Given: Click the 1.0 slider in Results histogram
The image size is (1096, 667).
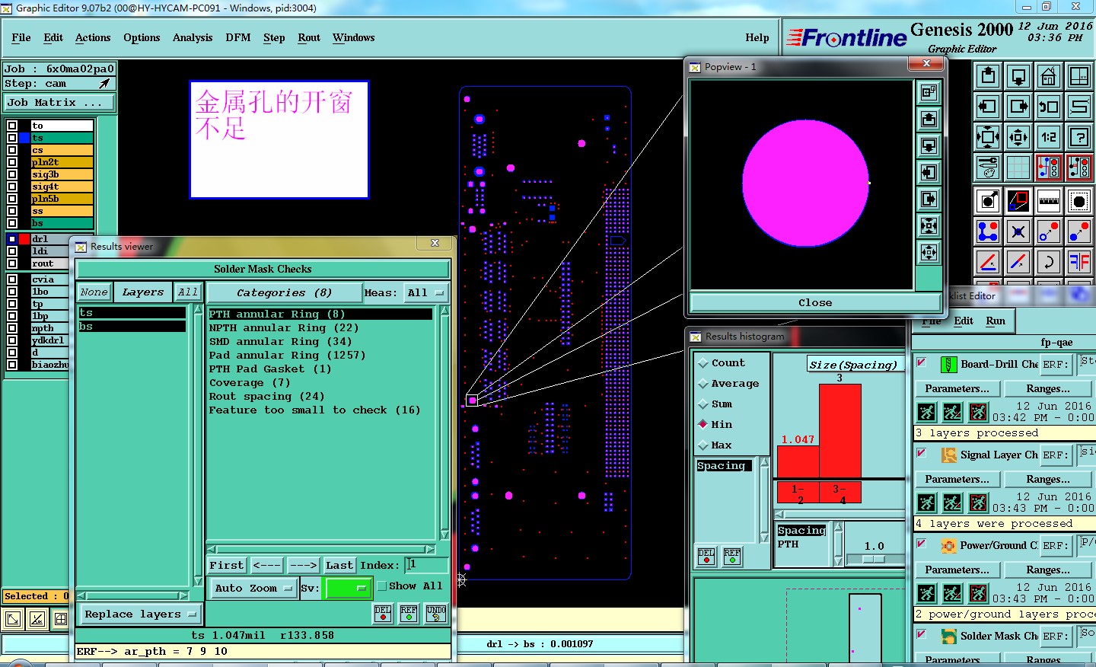Looking at the screenshot, I should coord(874,559).
